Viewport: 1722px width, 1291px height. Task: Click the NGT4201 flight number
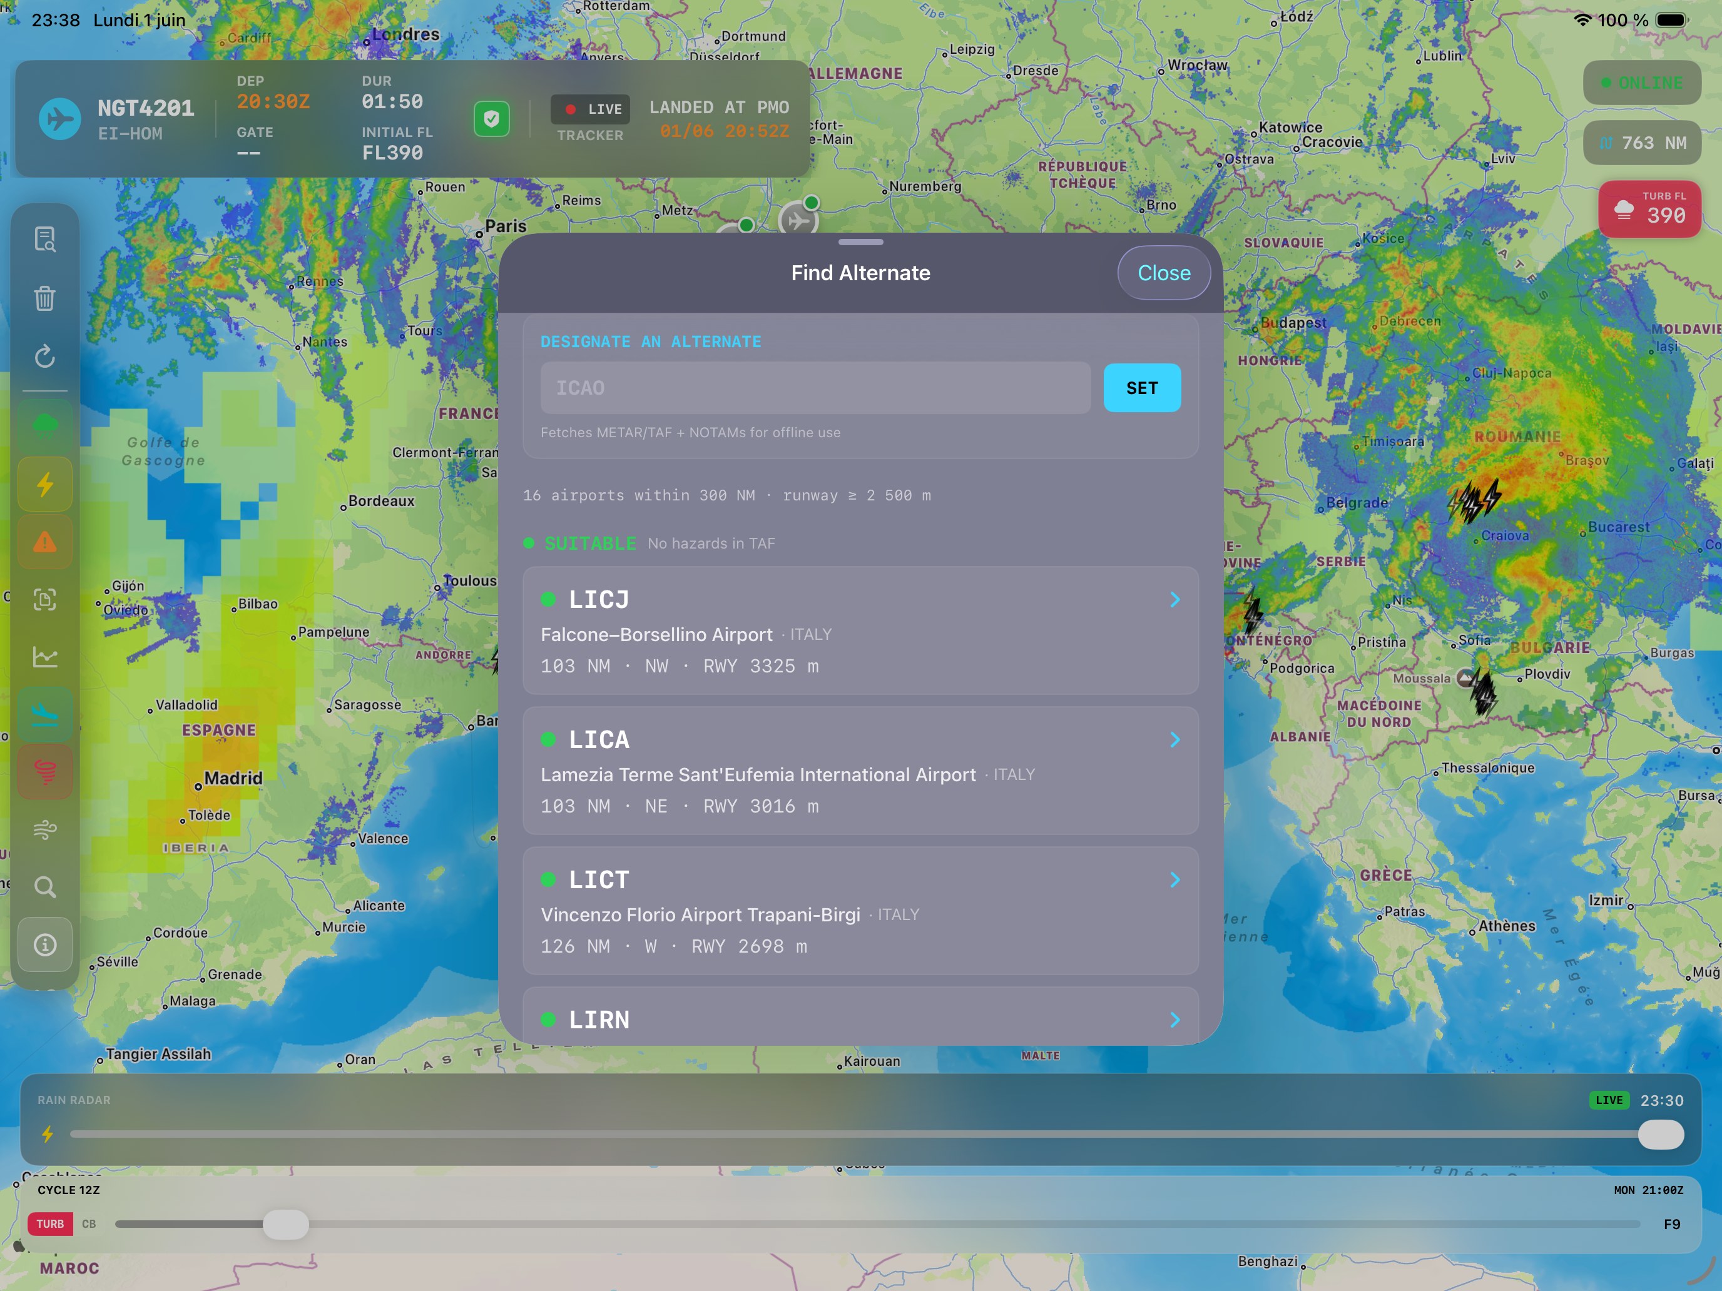(x=146, y=108)
